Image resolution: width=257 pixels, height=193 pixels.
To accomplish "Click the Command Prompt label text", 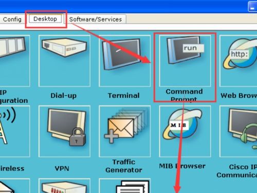I will [x=184, y=95].
